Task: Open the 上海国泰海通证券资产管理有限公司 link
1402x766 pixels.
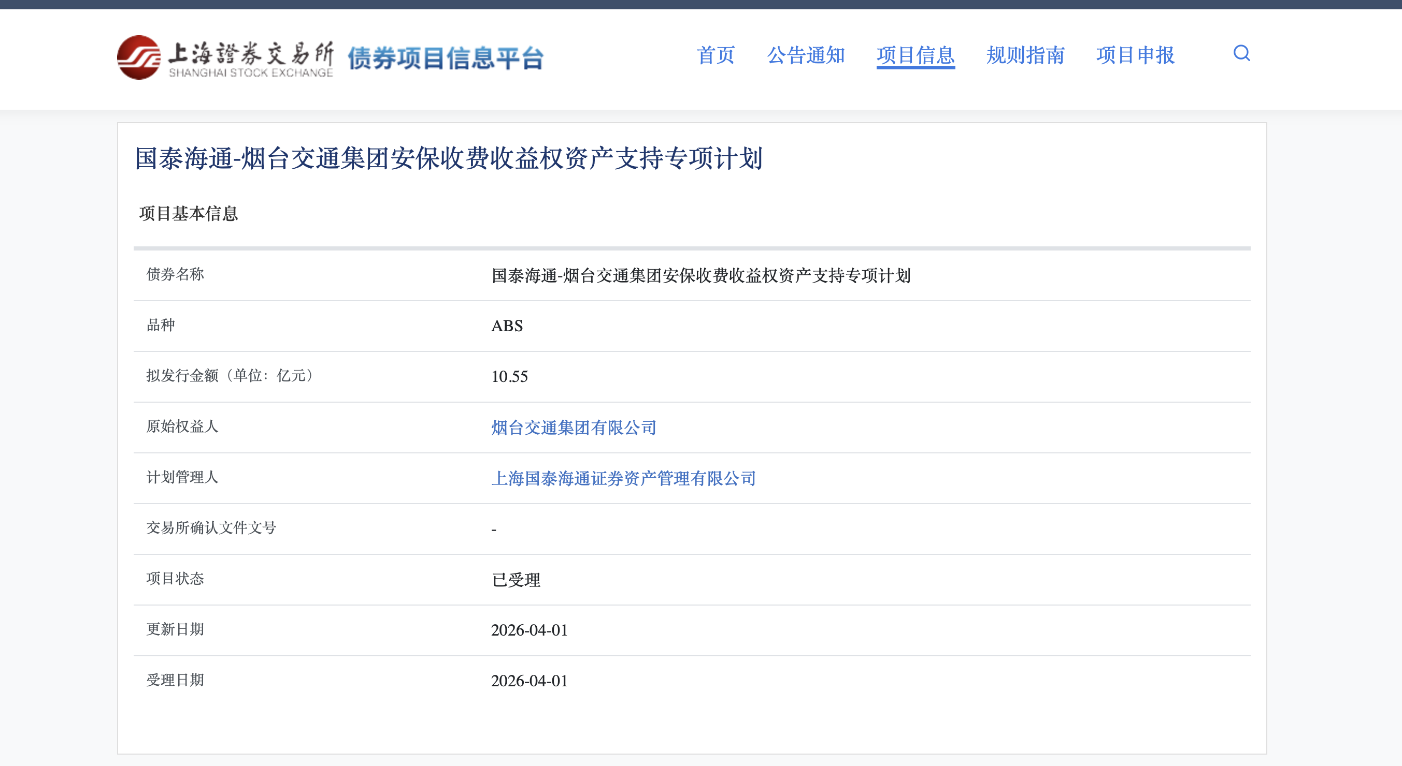Action: point(623,478)
